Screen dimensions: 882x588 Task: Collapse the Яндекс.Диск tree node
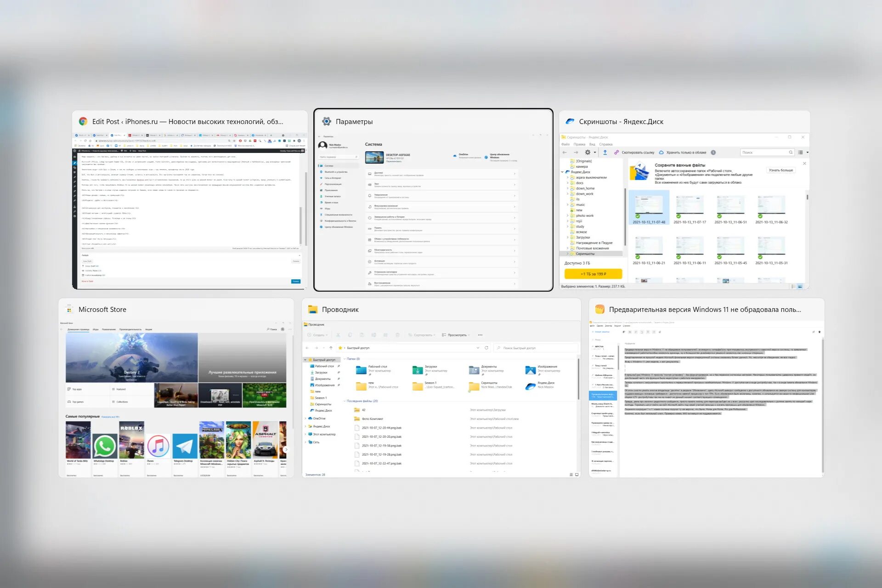click(562, 172)
